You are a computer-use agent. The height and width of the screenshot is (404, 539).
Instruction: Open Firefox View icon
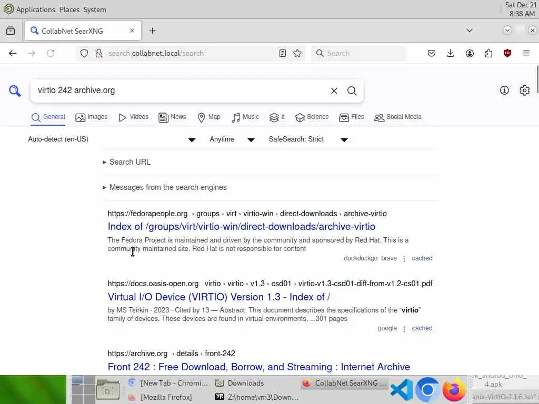click(x=11, y=31)
